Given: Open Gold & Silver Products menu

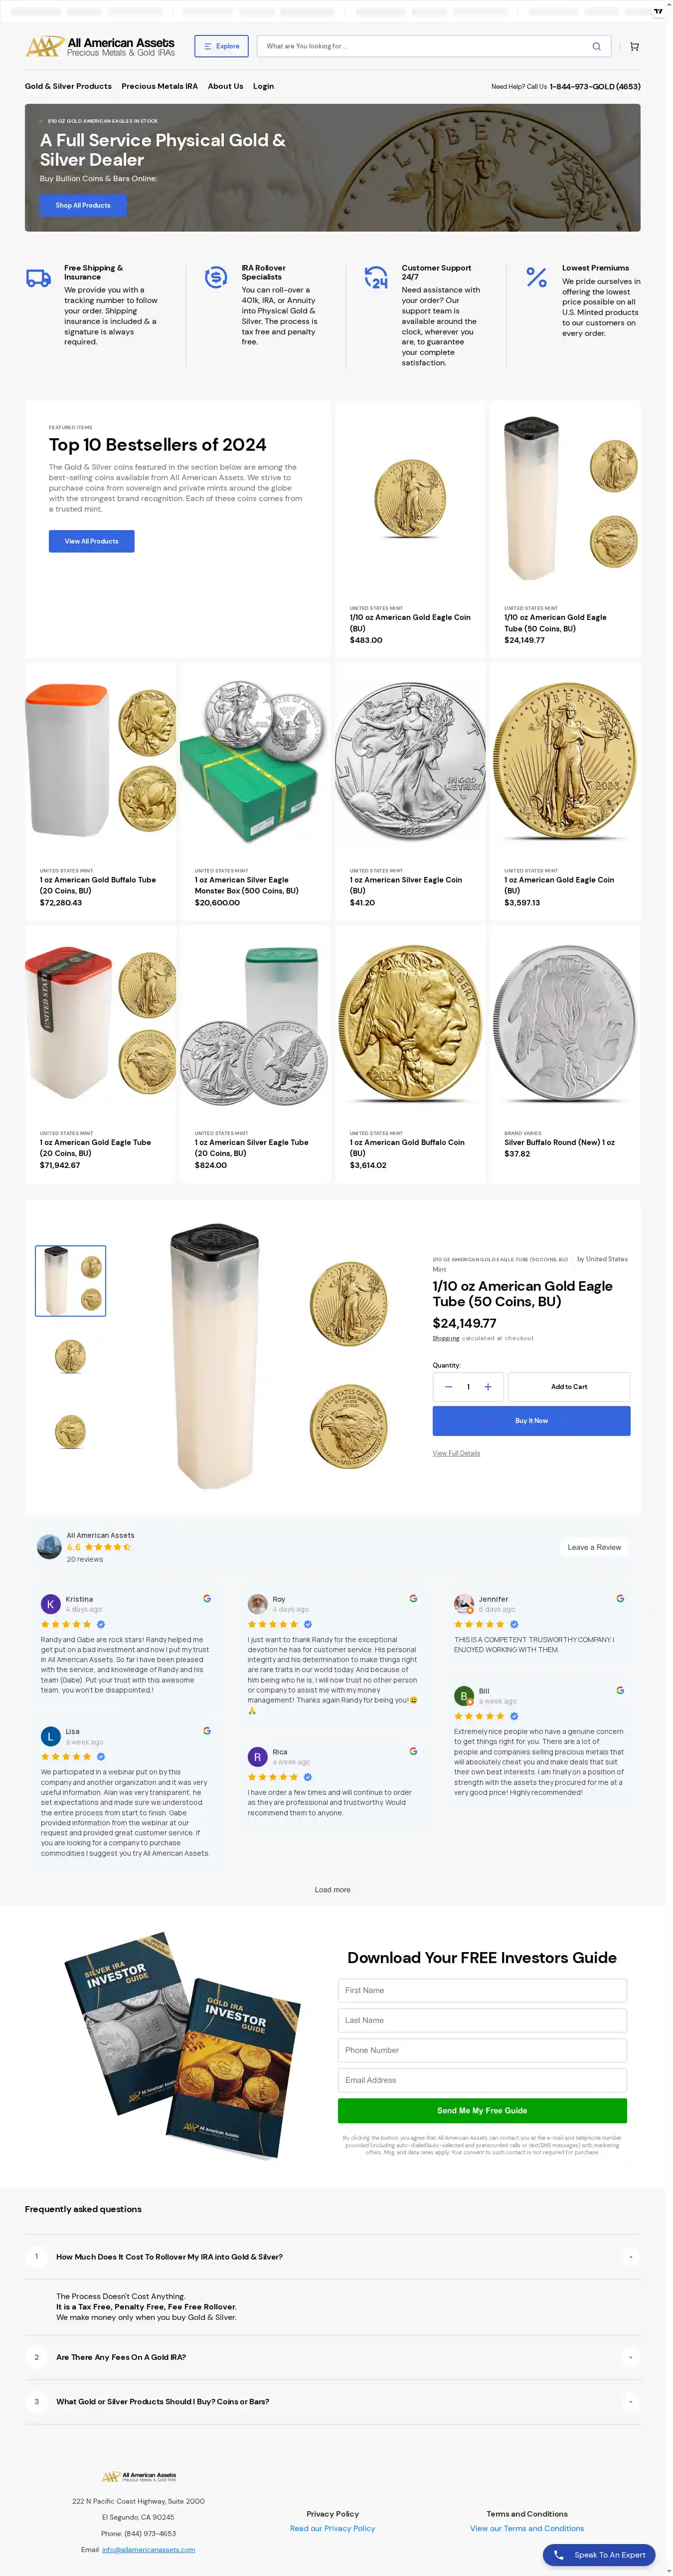Looking at the screenshot, I should (x=68, y=86).
